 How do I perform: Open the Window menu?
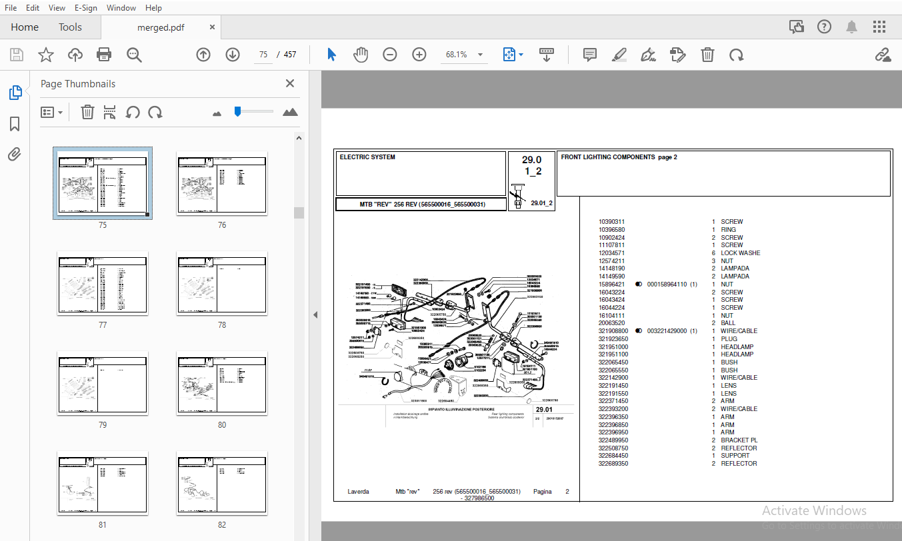121,8
